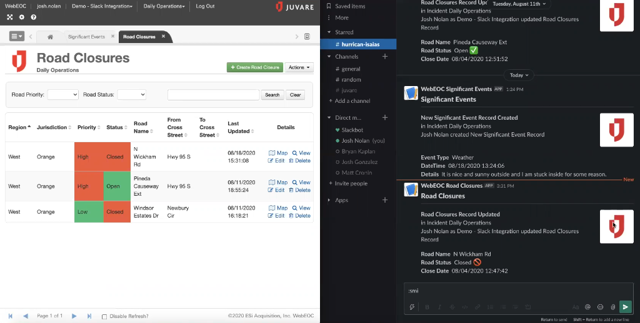The image size is (640, 323).
Task: Expand the Apps section in Slack
Action: click(x=329, y=200)
